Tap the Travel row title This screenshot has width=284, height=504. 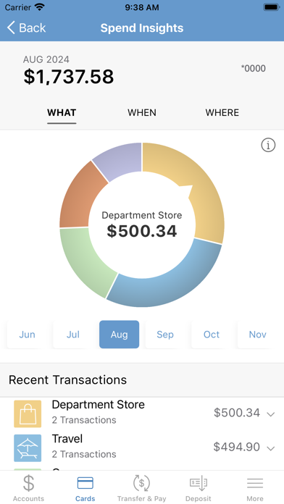(x=67, y=439)
